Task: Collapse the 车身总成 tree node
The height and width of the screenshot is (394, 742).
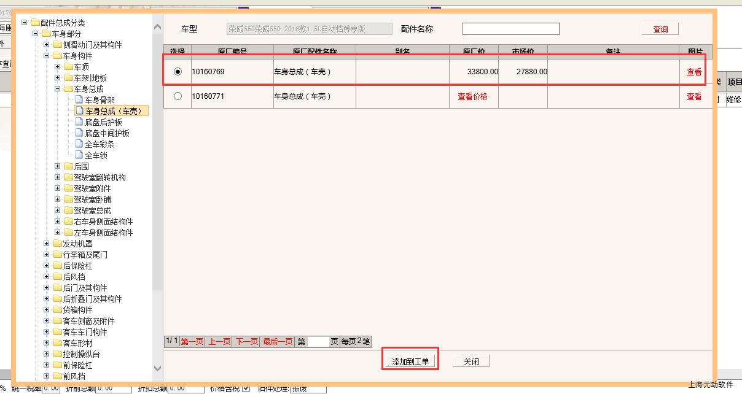Action: tap(58, 89)
